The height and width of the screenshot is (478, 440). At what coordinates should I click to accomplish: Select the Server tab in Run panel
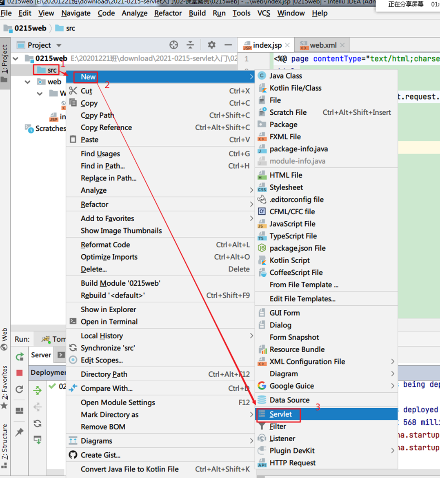pos(41,355)
